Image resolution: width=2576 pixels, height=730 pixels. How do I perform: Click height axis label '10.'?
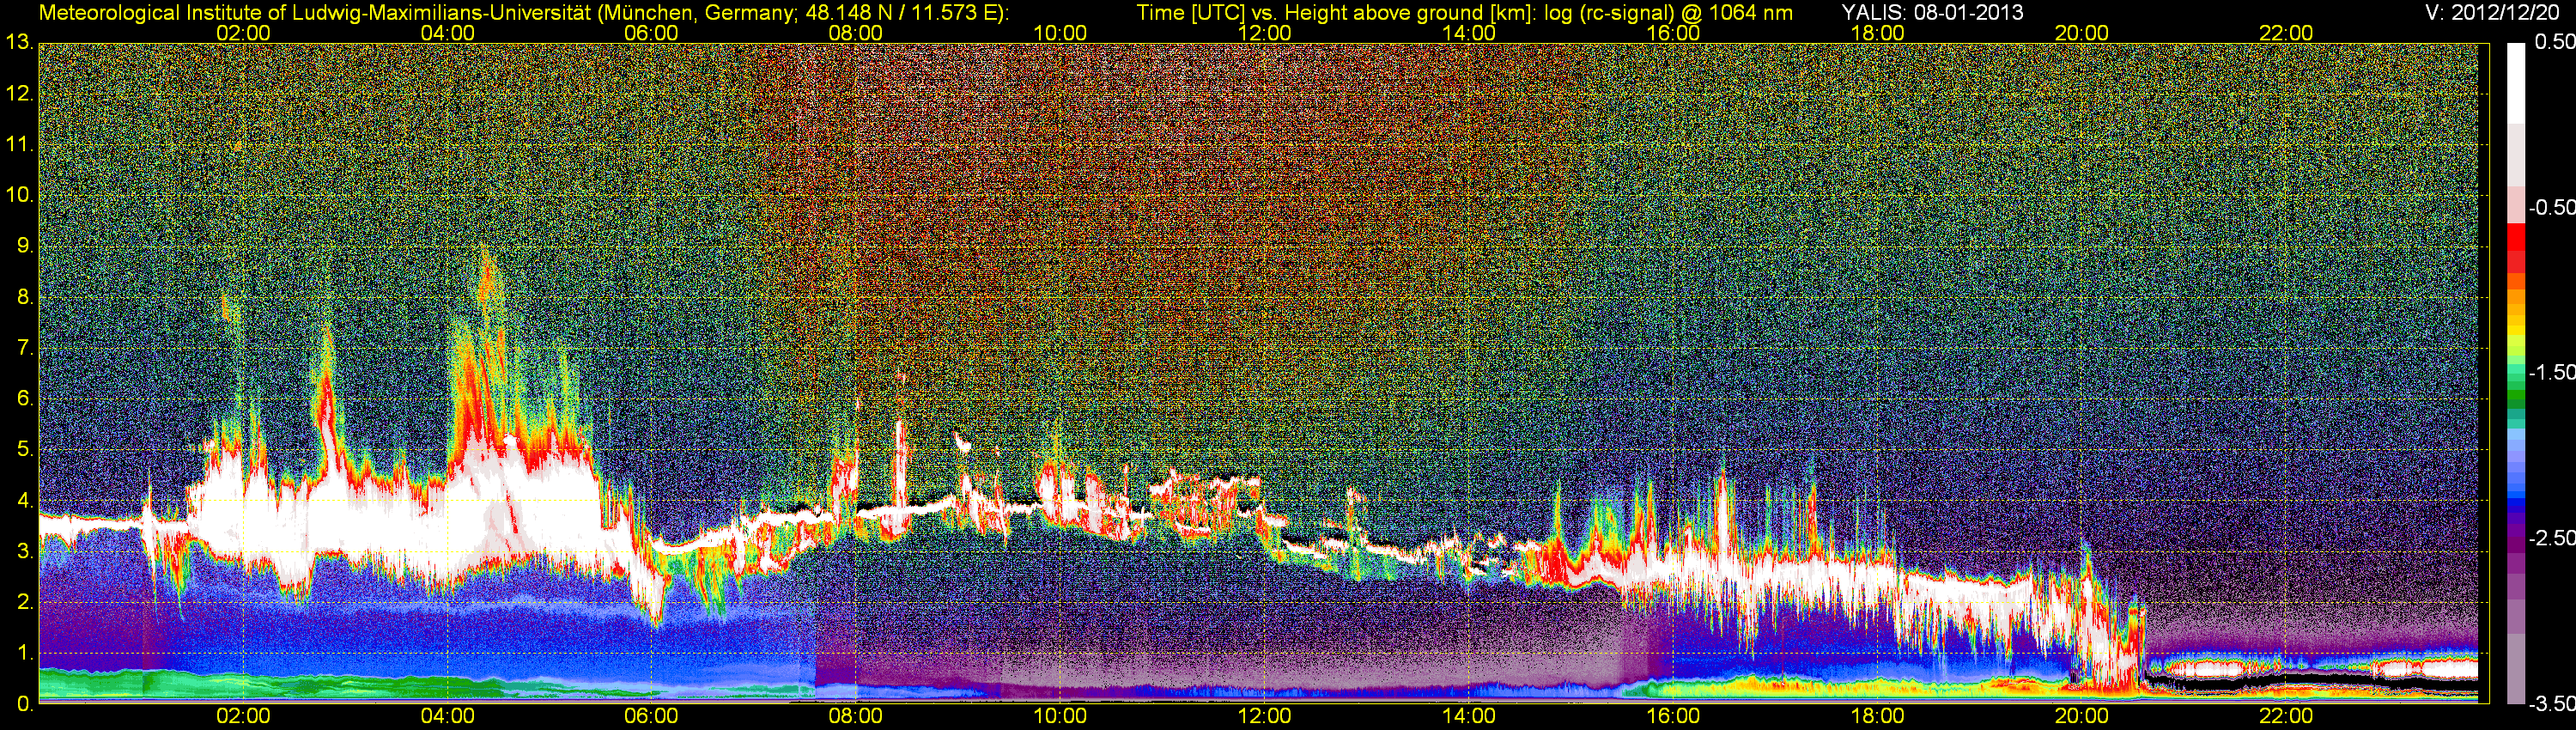tap(19, 195)
